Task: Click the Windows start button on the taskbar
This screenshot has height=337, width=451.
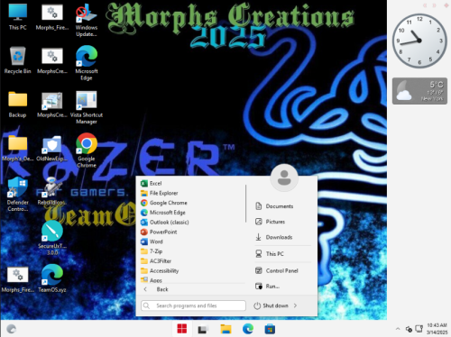Action: click(182, 329)
